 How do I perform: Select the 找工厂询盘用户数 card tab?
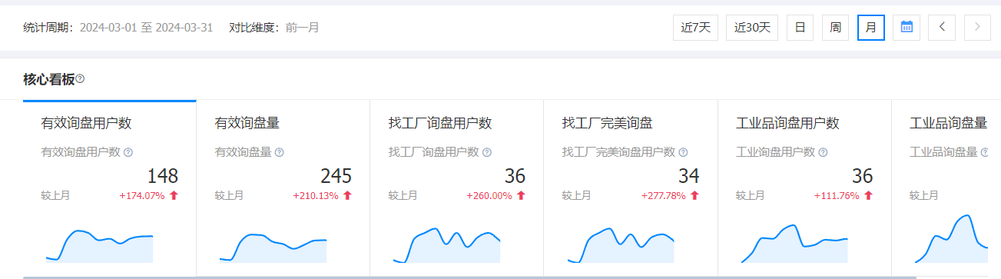pyautogui.click(x=456, y=188)
